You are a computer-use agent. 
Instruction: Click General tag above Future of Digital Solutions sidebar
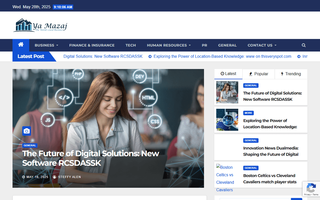[251, 86]
